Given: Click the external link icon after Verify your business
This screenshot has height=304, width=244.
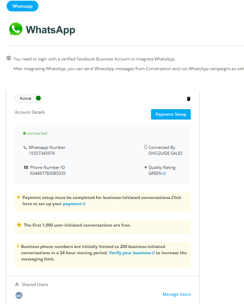Looking at the screenshot, I should point(153,253).
